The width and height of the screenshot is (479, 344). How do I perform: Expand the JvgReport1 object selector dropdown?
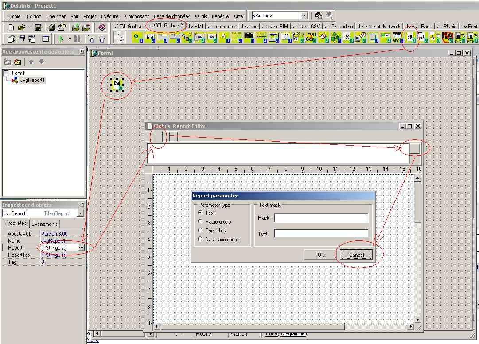tap(80, 213)
